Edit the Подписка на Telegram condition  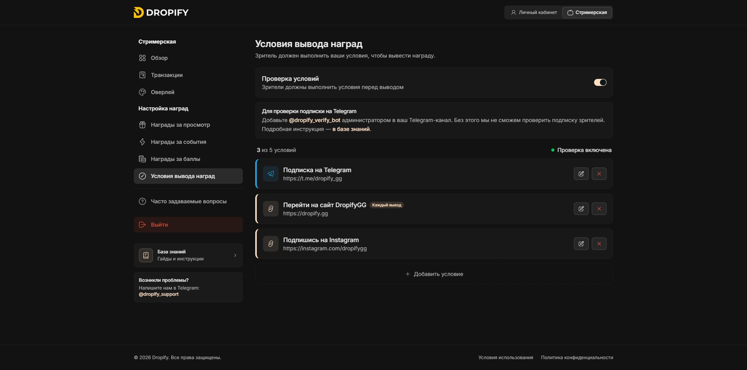(x=581, y=174)
